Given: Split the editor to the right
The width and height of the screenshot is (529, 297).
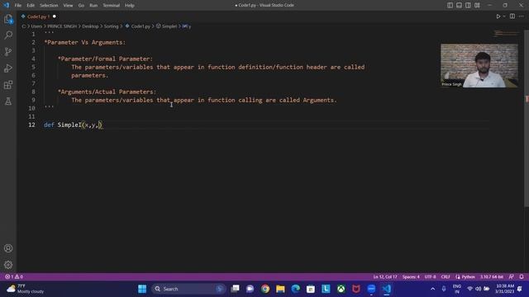Looking at the screenshot, I should point(512,16).
